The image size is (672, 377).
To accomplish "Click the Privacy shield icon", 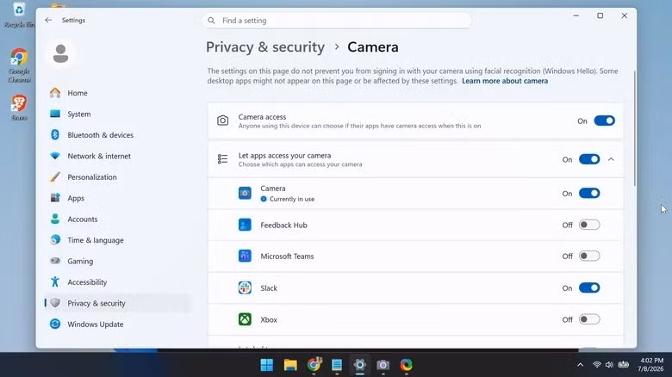I will pos(55,303).
